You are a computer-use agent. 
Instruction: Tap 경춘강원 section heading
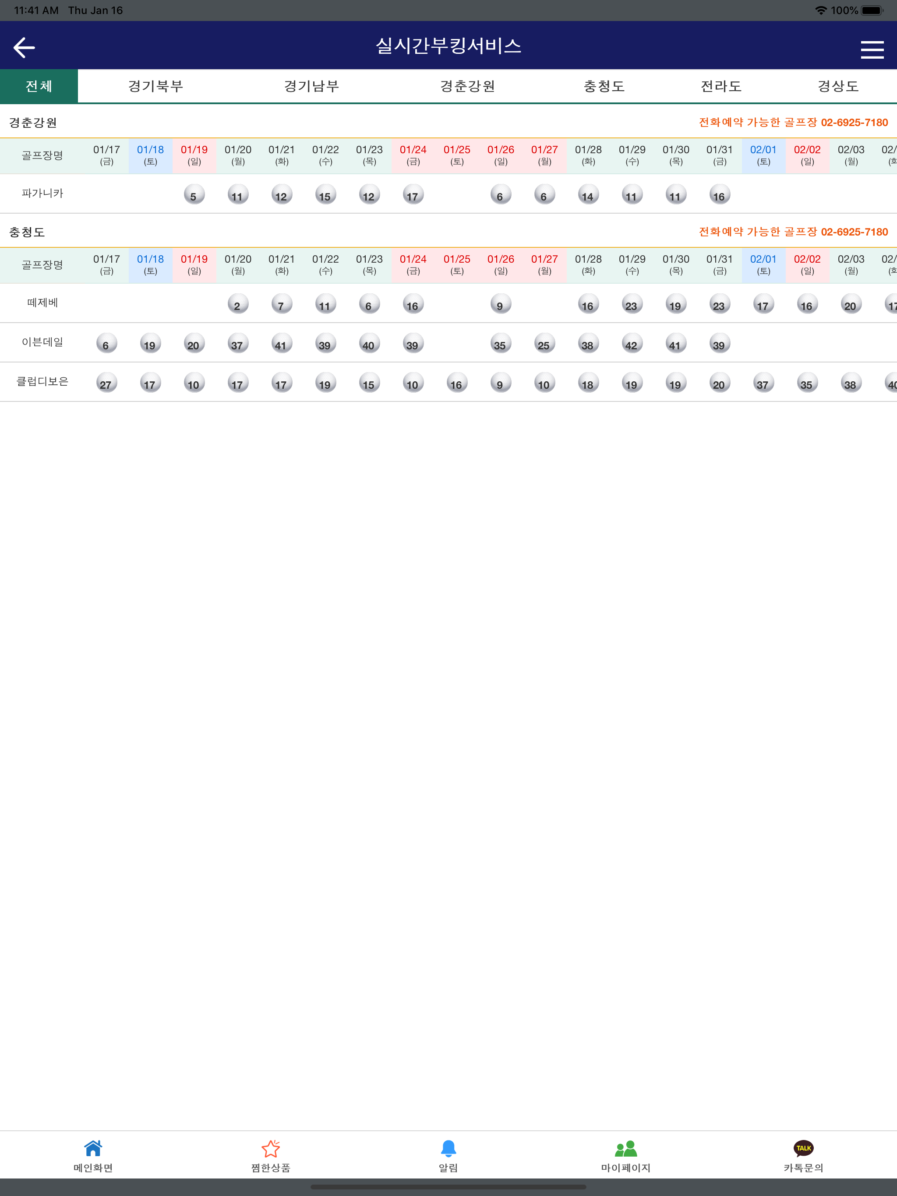coord(33,123)
